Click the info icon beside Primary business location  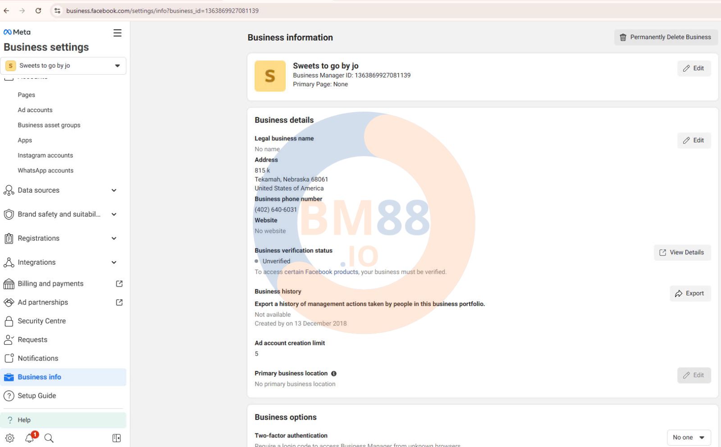click(334, 374)
